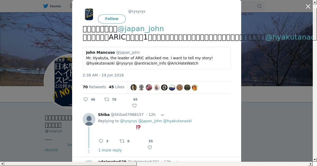Open the 45 Likes list
This screenshot has height=166, width=317.
116,87
